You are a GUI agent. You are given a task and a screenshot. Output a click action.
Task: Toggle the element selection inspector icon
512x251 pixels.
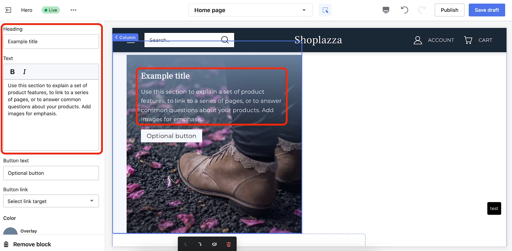(325, 10)
